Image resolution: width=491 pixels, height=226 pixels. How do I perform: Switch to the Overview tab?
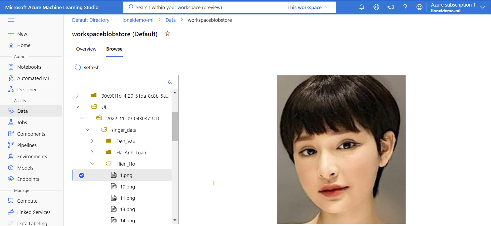pos(86,49)
